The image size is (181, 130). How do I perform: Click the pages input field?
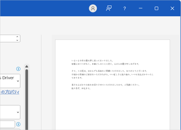8,124
